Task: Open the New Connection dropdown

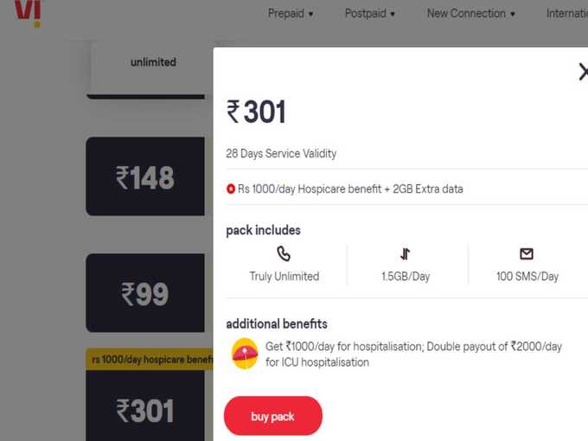Action: pos(471,14)
